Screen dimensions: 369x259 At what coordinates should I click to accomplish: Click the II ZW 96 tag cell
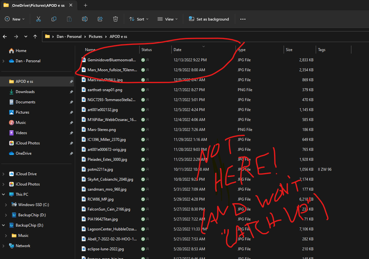pos(324,169)
